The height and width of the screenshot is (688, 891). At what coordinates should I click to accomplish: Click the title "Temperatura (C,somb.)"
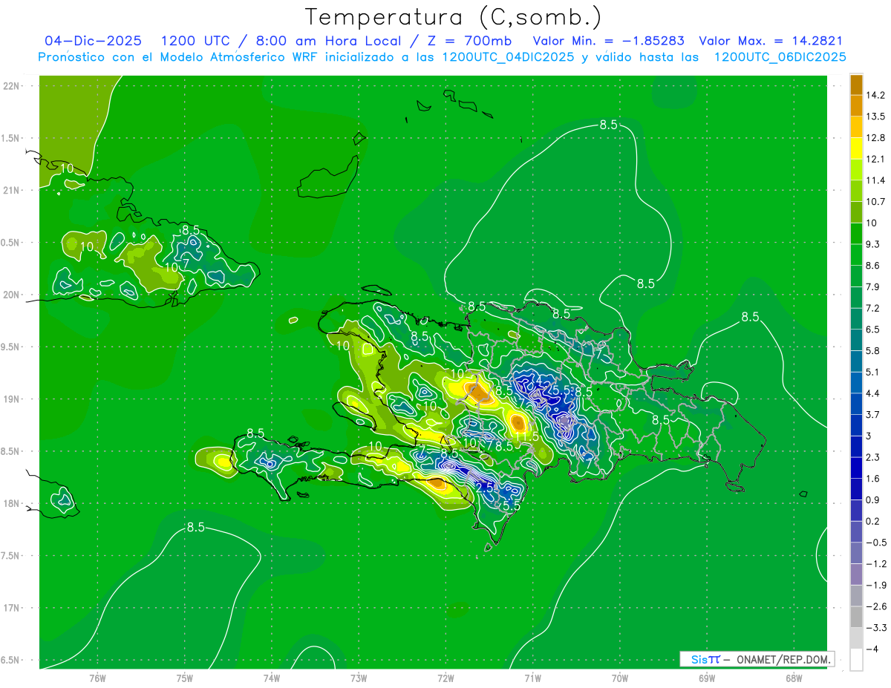coord(454,17)
